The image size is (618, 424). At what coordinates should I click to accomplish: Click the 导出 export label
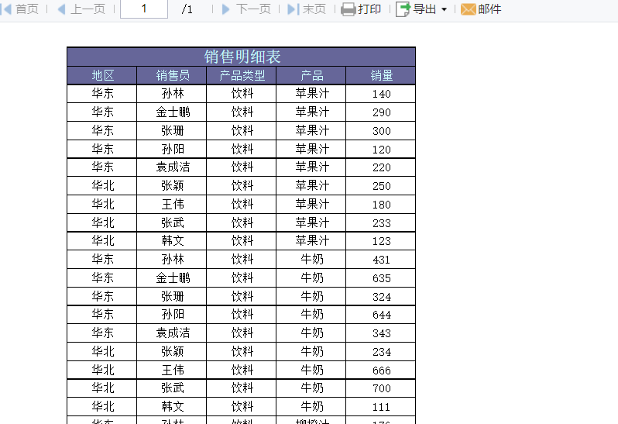[424, 9]
